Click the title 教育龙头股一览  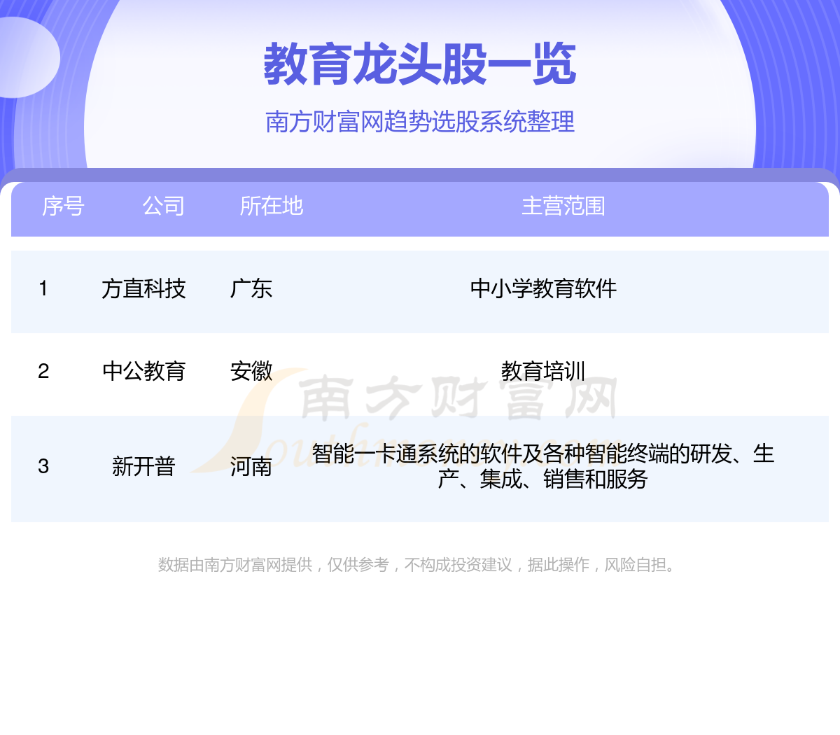pyautogui.click(x=420, y=64)
